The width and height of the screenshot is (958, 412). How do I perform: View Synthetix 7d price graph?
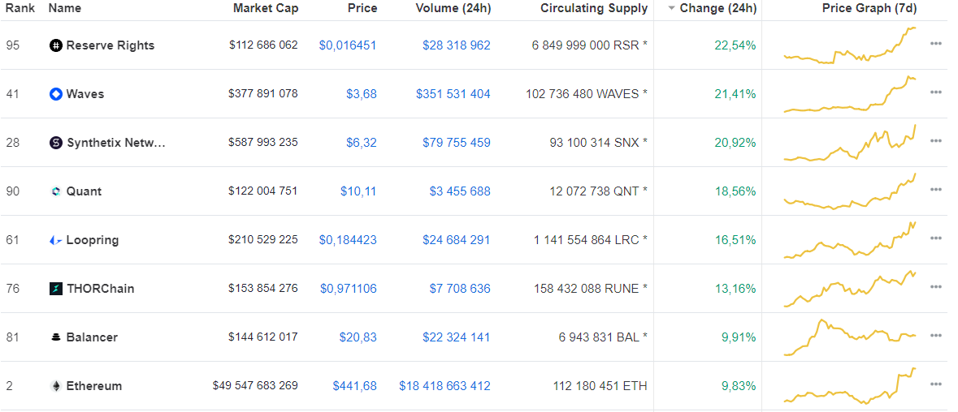[x=850, y=143]
